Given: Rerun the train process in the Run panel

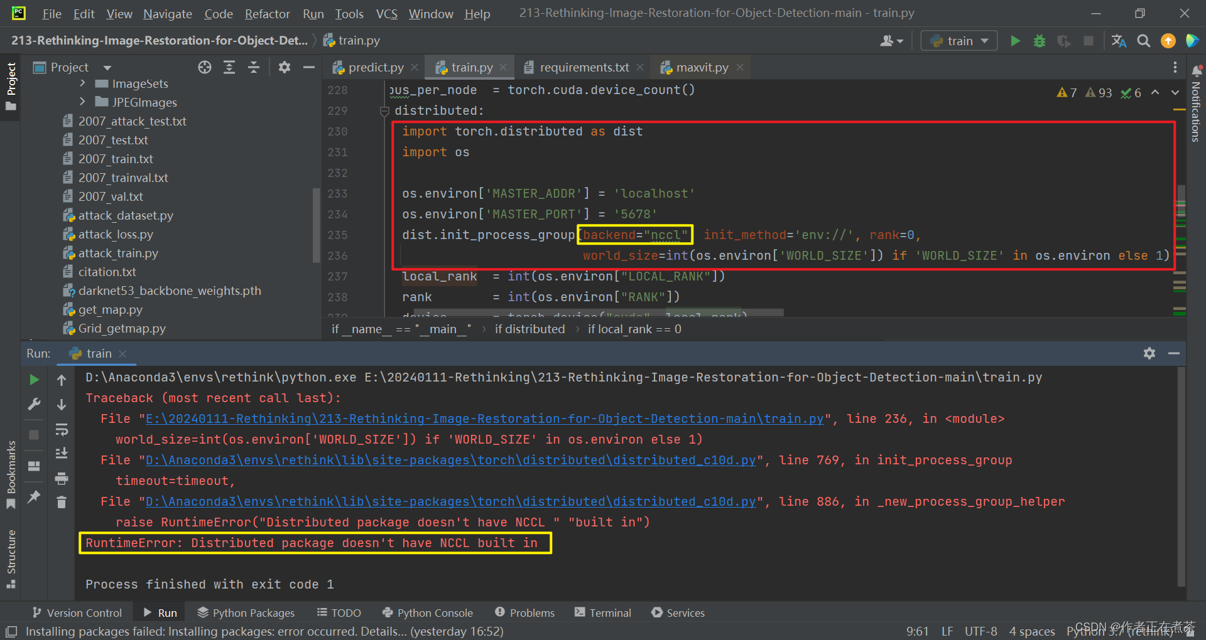Looking at the screenshot, I should click(34, 380).
